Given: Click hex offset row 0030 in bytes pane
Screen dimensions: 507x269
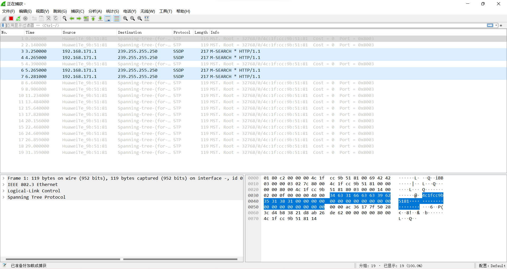Looking at the screenshot, I should pos(253,195).
